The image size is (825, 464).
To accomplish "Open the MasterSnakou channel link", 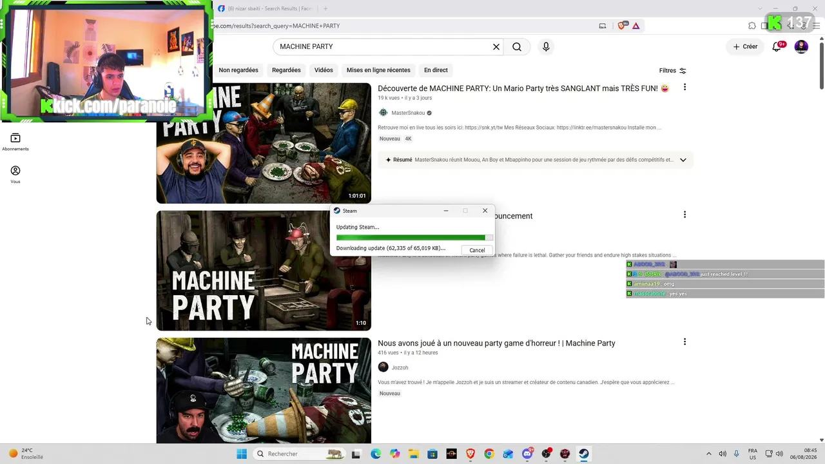I will pyautogui.click(x=408, y=113).
